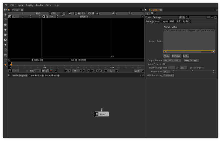Click the wipe operator icon between A and B
The width and height of the screenshot is (221, 141).
[113, 13]
